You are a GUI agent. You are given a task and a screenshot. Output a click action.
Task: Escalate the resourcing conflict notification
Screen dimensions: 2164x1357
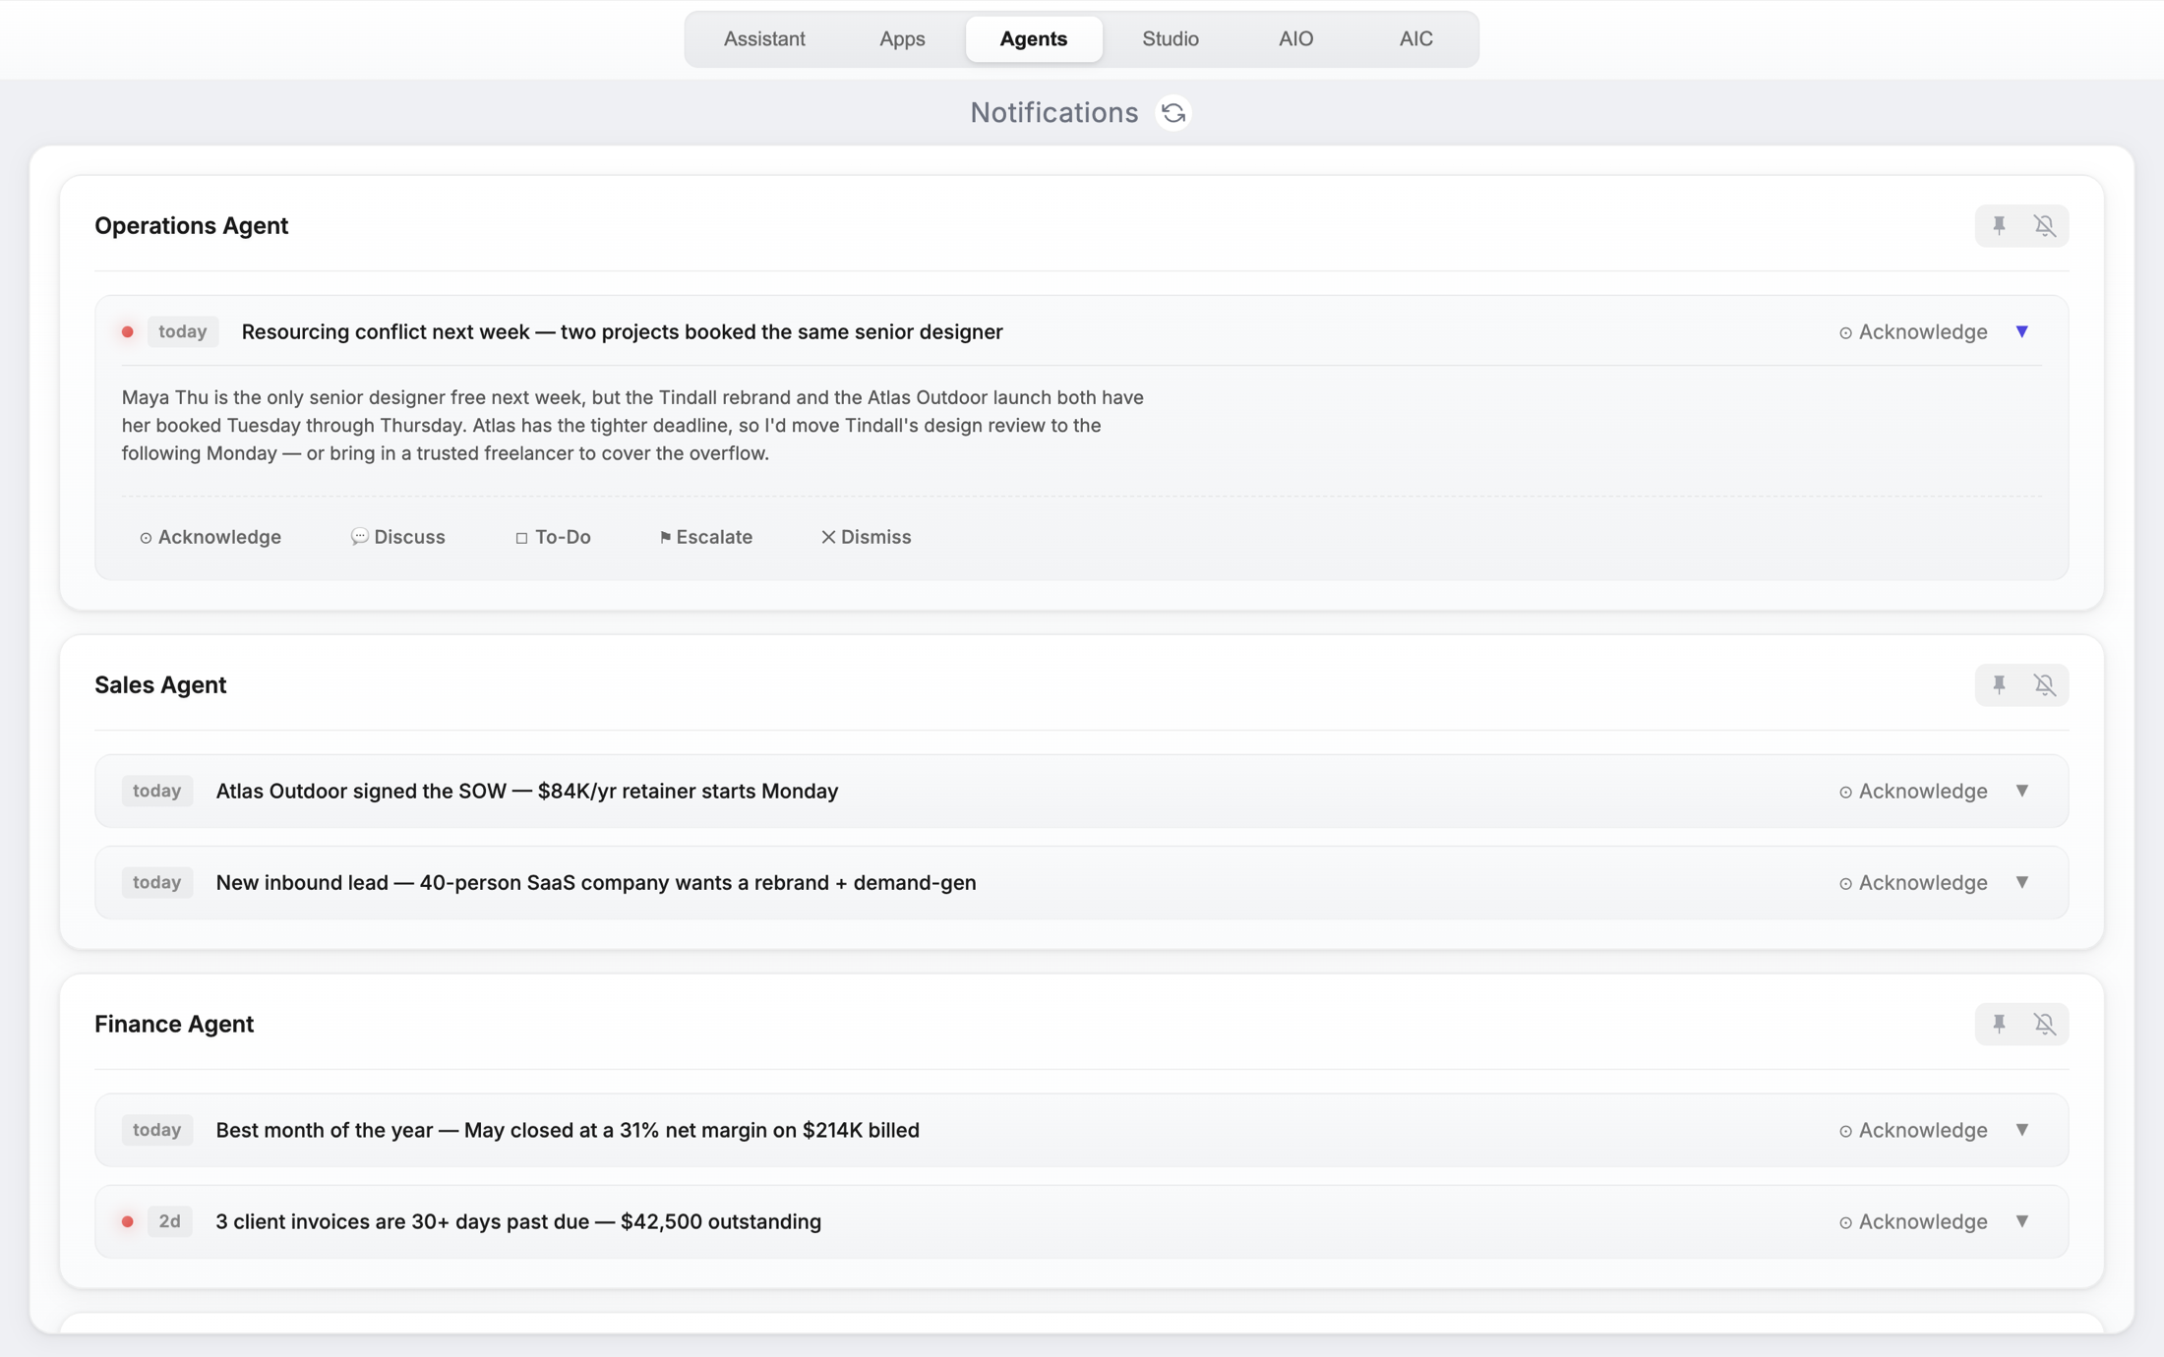tap(706, 537)
